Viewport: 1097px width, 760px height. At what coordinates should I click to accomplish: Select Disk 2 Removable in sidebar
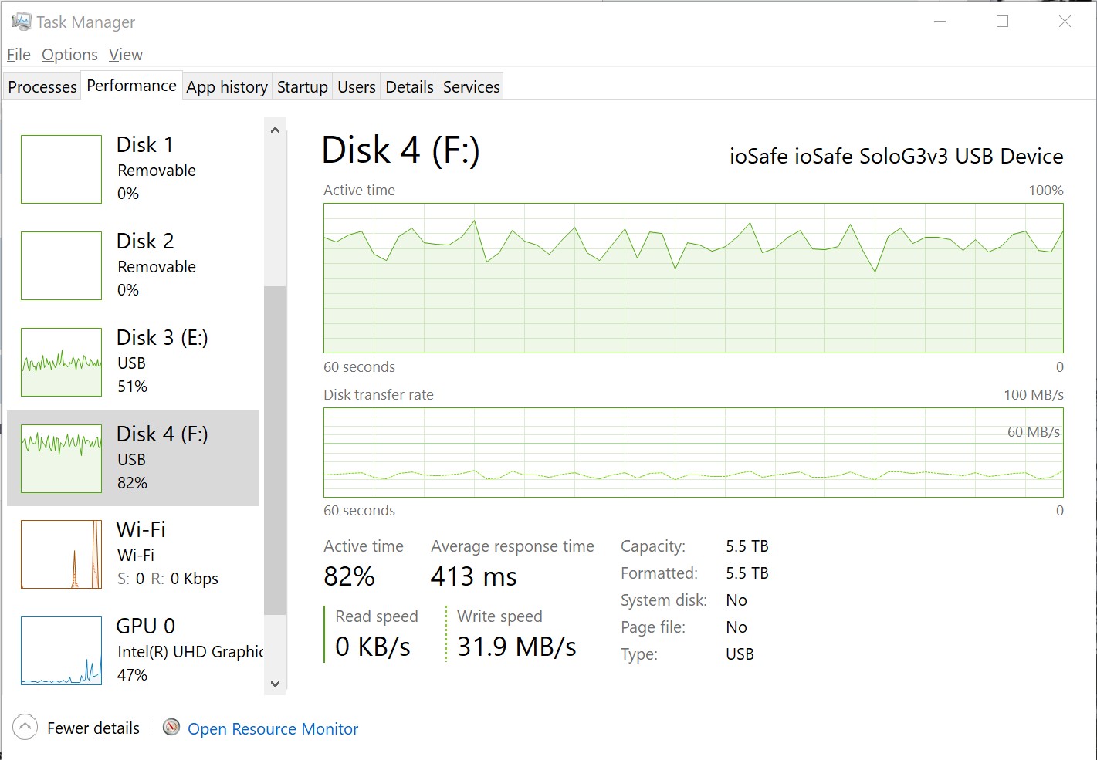tap(133, 265)
